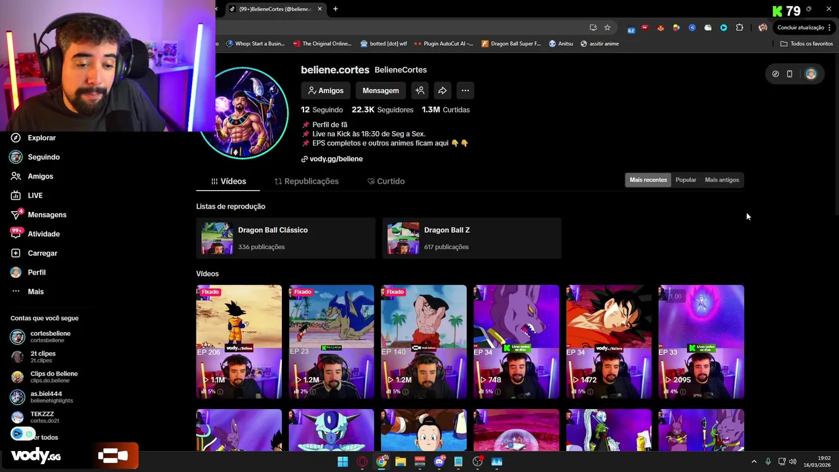The height and width of the screenshot is (472, 839).
Task: Open video EP 33 with 2095 views
Action: tap(701, 342)
